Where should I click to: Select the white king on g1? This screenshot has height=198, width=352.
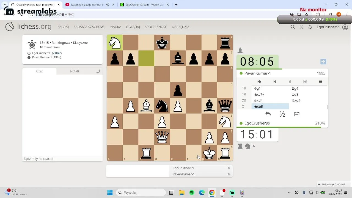[x=209, y=153]
